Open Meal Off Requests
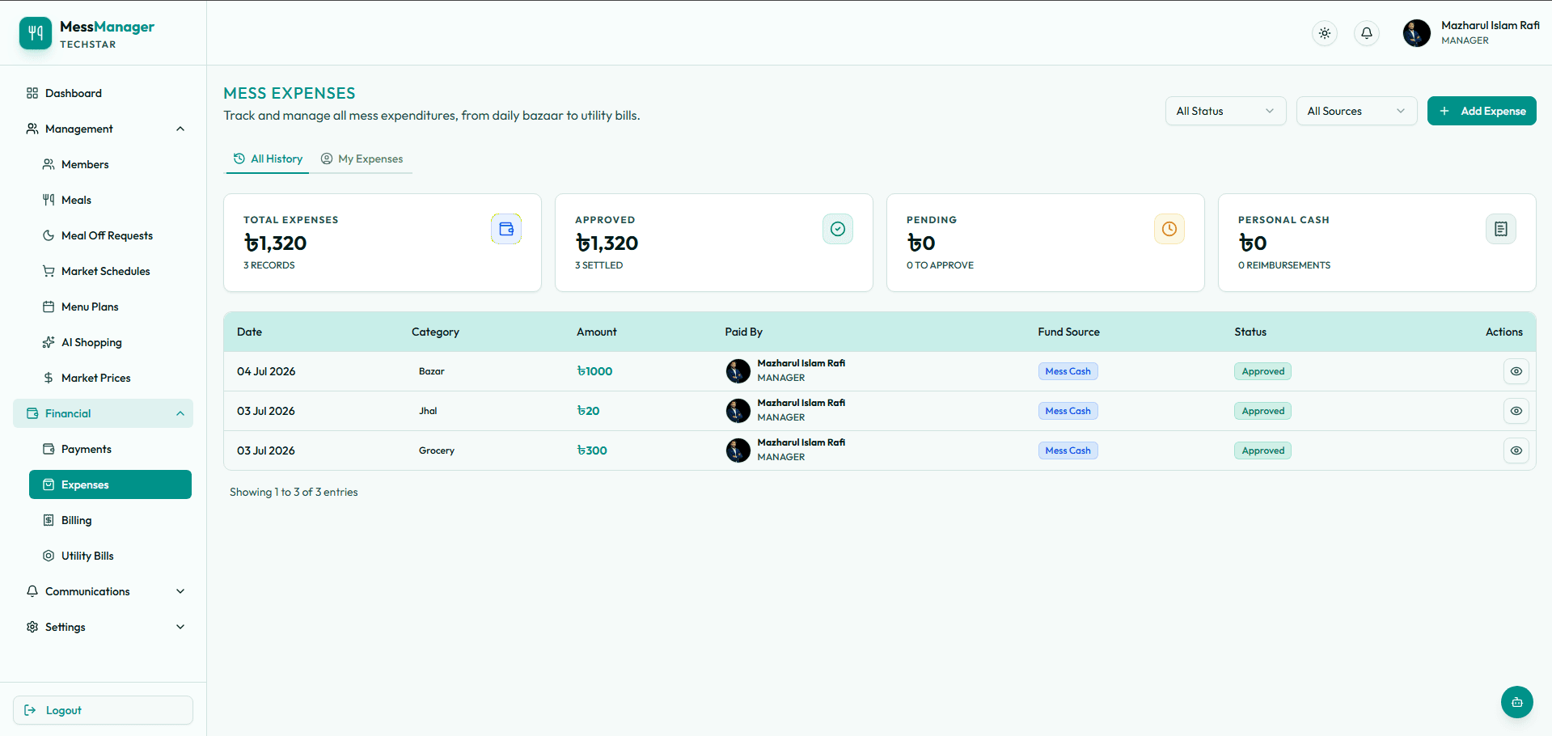This screenshot has width=1552, height=736. pyautogui.click(x=110, y=235)
